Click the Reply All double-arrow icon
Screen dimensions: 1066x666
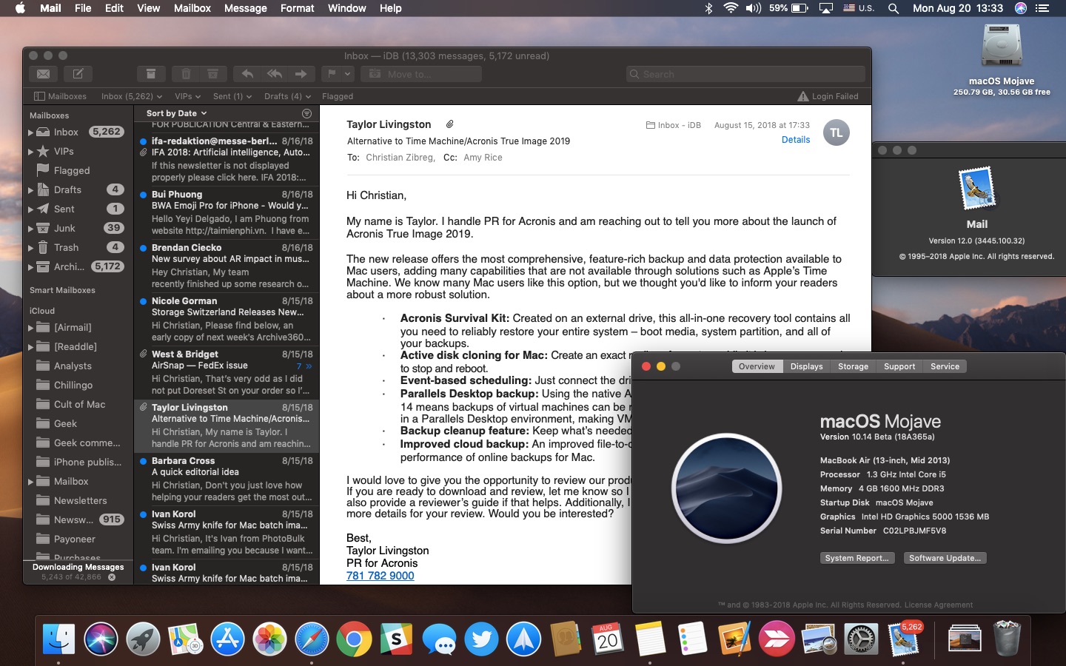[x=274, y=74]
